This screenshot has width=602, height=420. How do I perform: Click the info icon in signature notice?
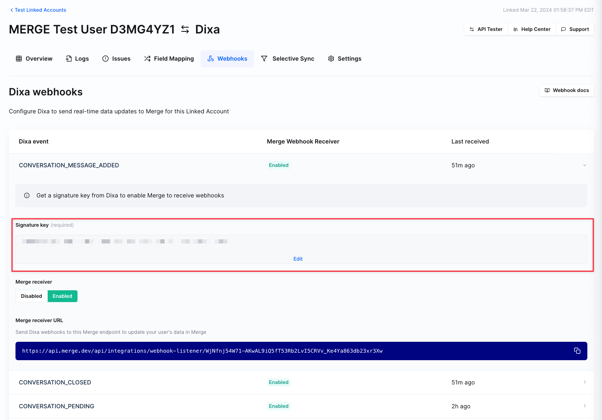(27, 195)
